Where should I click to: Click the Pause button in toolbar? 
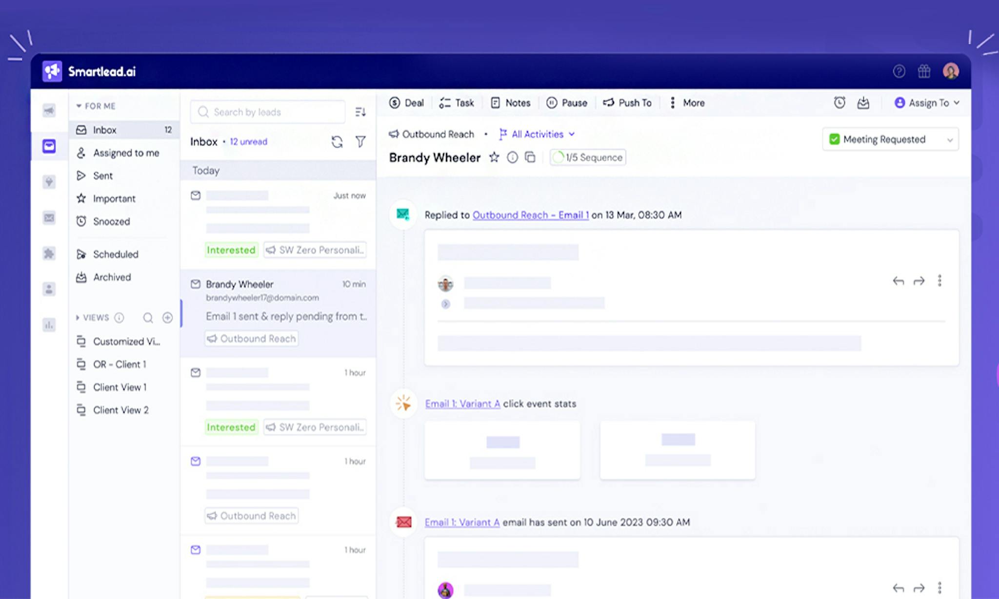click(x=567, y=103)
